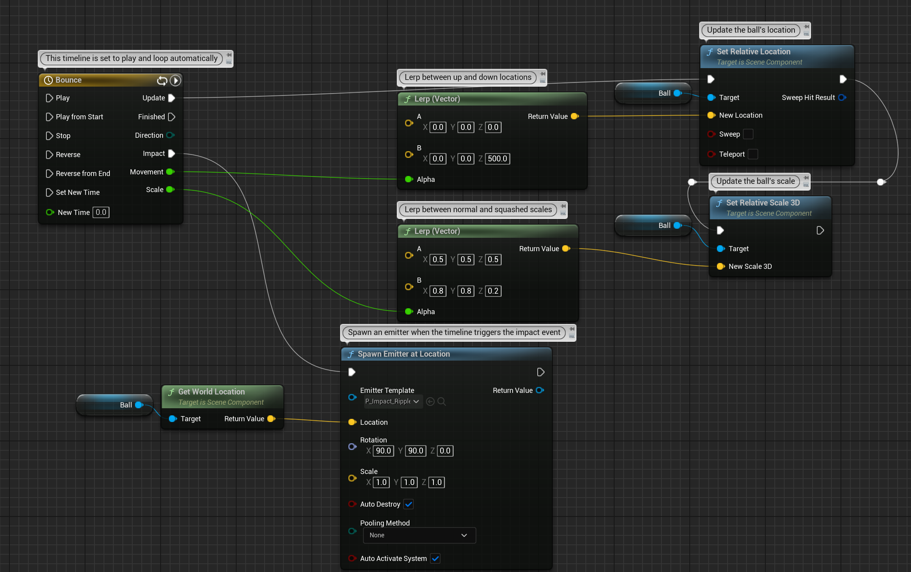Enable the Teleport checkbox
Screen dimensions: 911x572
[753, 154]
